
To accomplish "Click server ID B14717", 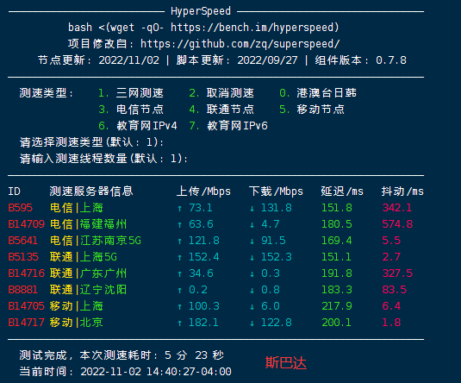I will [x=26, y=323].
